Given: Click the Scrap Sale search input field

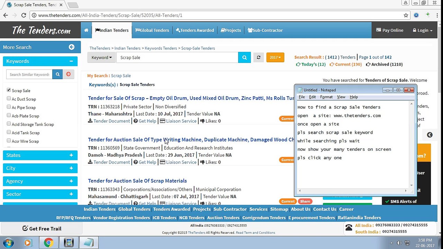Looking at the screenshot, I should (x=177, y=57).
